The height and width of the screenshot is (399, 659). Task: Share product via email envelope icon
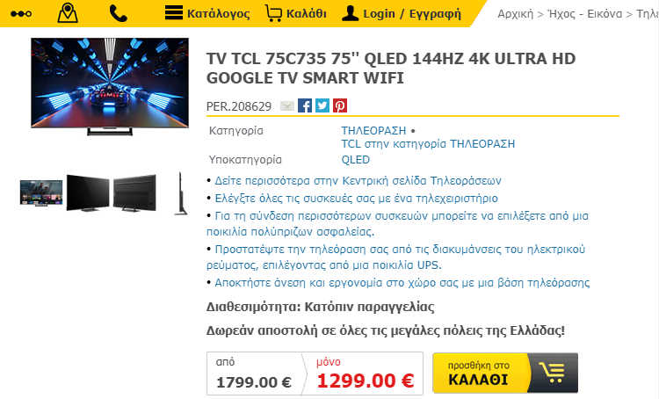[287, 106]
